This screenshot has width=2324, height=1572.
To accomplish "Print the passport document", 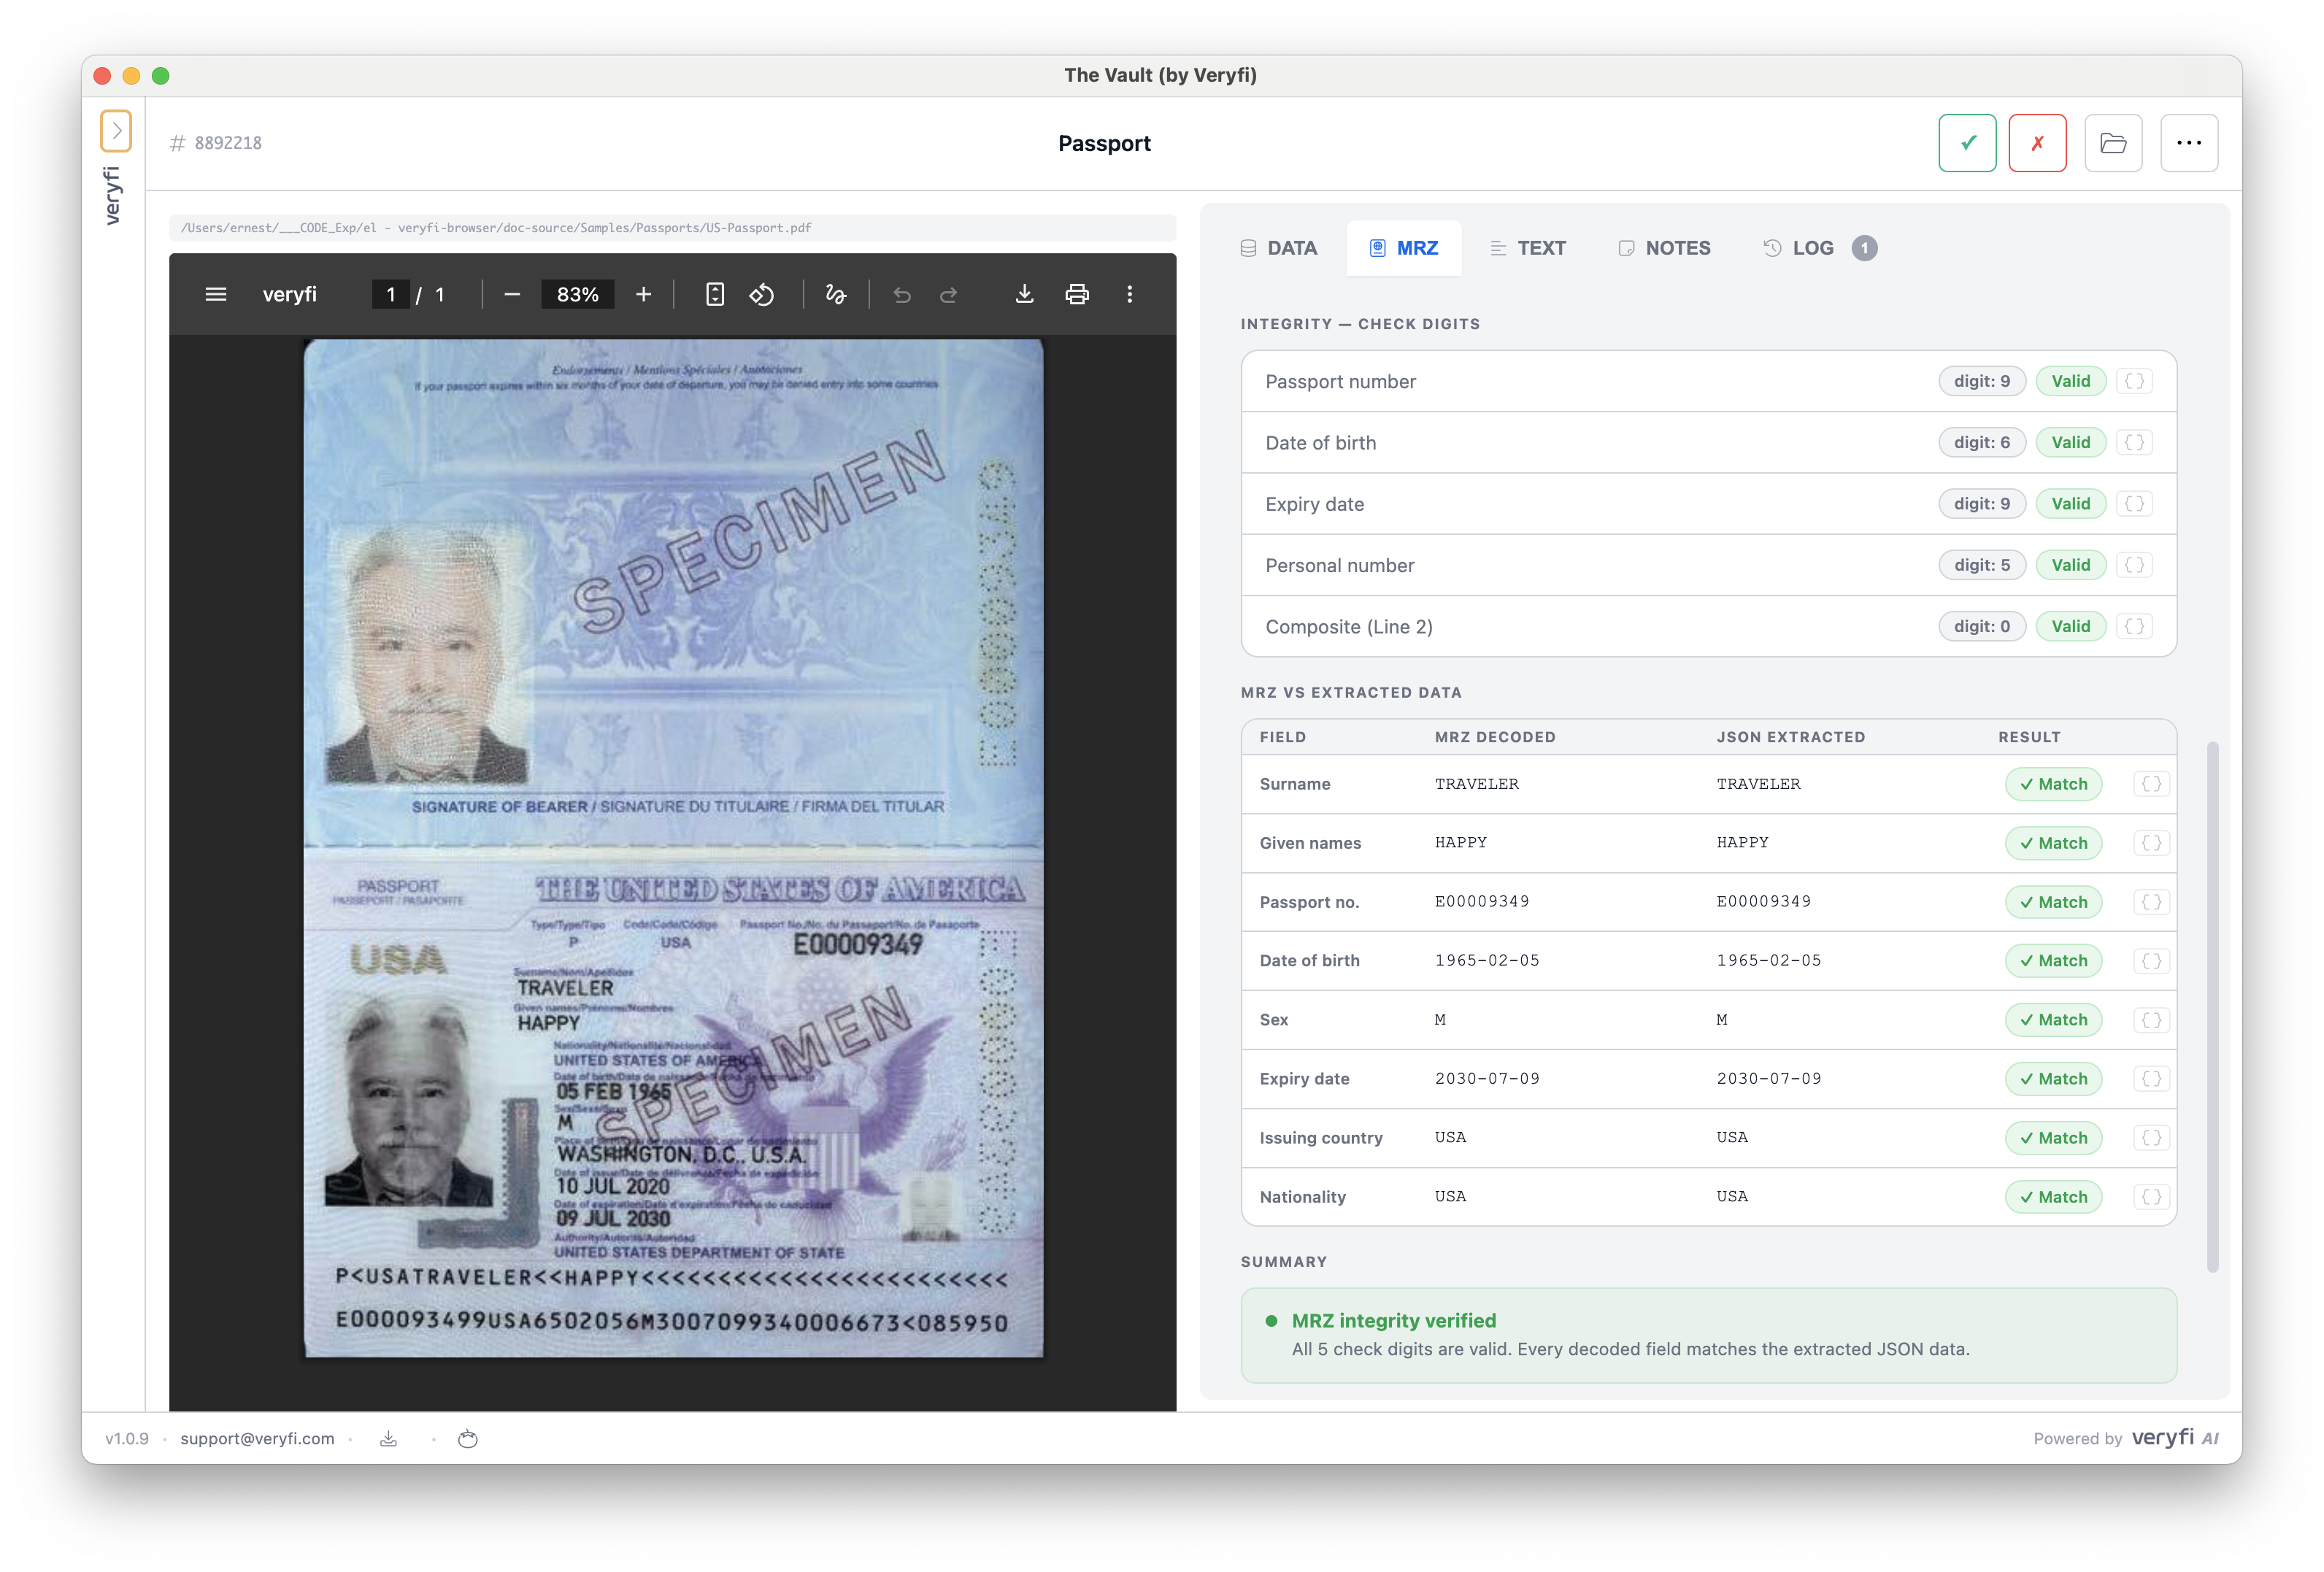I will click(x=1077, y=294).
